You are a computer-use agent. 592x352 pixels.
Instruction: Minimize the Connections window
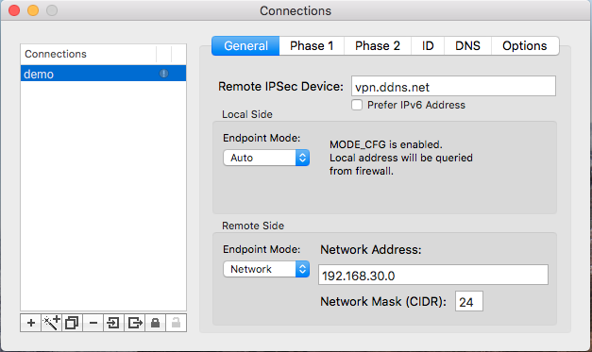(x=33, y=10)
